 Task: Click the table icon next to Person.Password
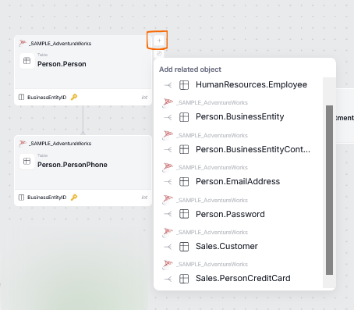pyautogui.click(x=184, y=214)
